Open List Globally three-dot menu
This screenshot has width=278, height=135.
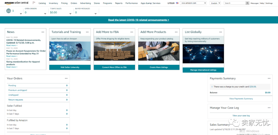(221, 32)
